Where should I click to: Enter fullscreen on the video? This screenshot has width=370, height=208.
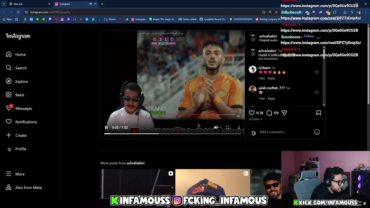(227, 127)
